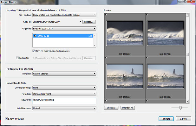Click the Keywords text field
The height and width of the screenshot is (126, 196).
(64, 101)
